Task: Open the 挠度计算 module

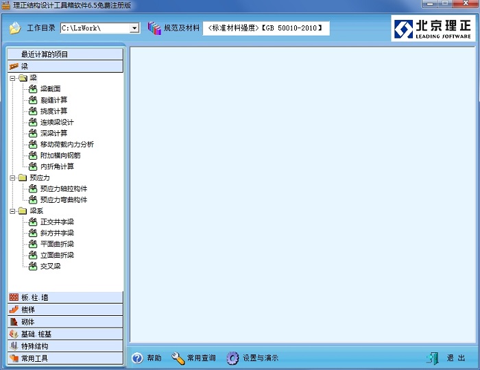Action: (x=54, y=111)
